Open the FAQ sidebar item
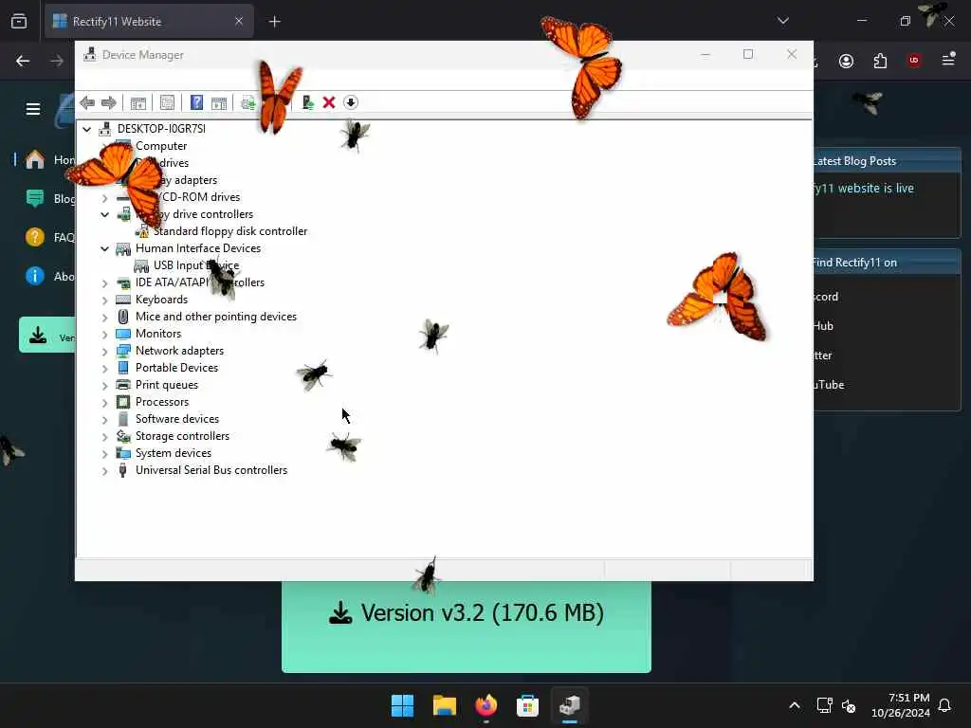The image size is (971, 728). pos(49,237)
